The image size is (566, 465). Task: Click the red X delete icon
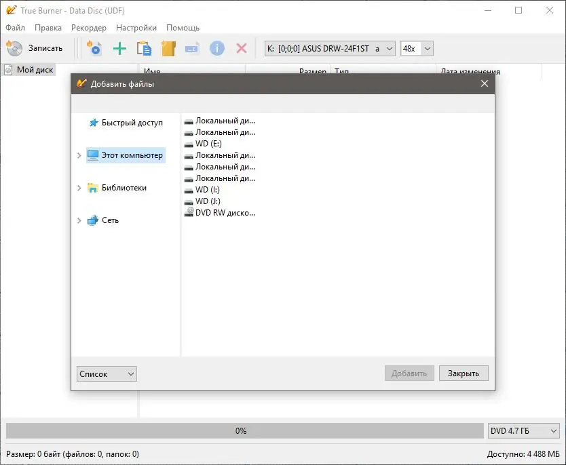click(x=241, y=48)
